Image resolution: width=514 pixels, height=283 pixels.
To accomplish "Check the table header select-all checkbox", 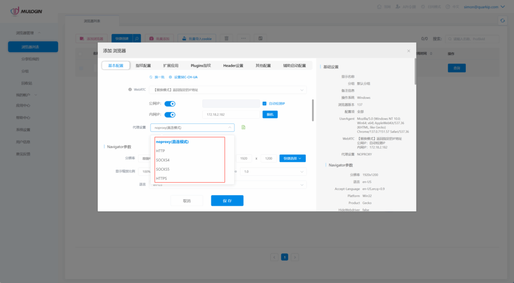I will (80, 53).
